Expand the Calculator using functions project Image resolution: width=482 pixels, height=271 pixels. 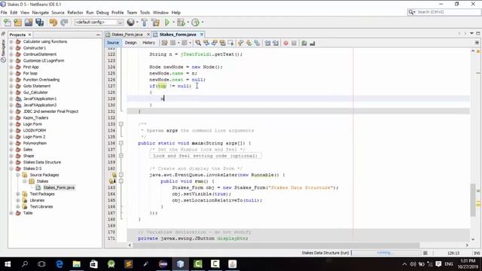click(x=11, y=41)
